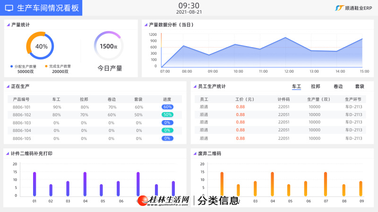
Task: Select product number 8806-102
Action: [22, 115]
